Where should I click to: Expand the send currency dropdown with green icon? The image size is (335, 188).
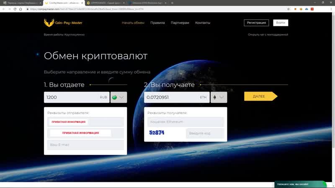119,97
